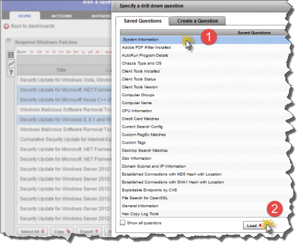Go to the HOME tab
Screen dimensions: 303x250
coord(25,16)
